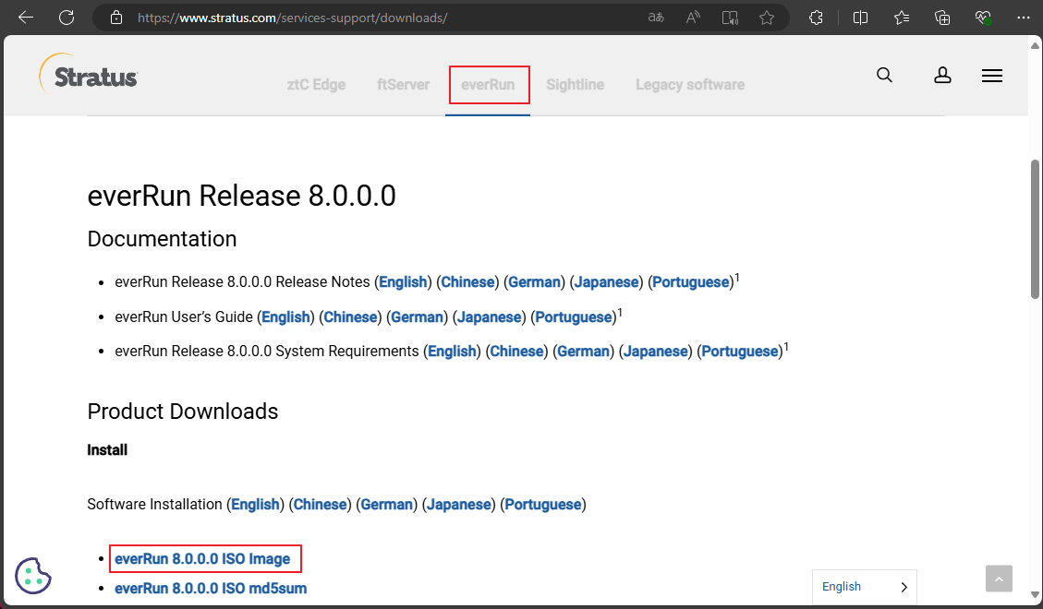
Task: Click the everRun Release 8.0.0.0 heading
Action: click(x=241, y=196)
